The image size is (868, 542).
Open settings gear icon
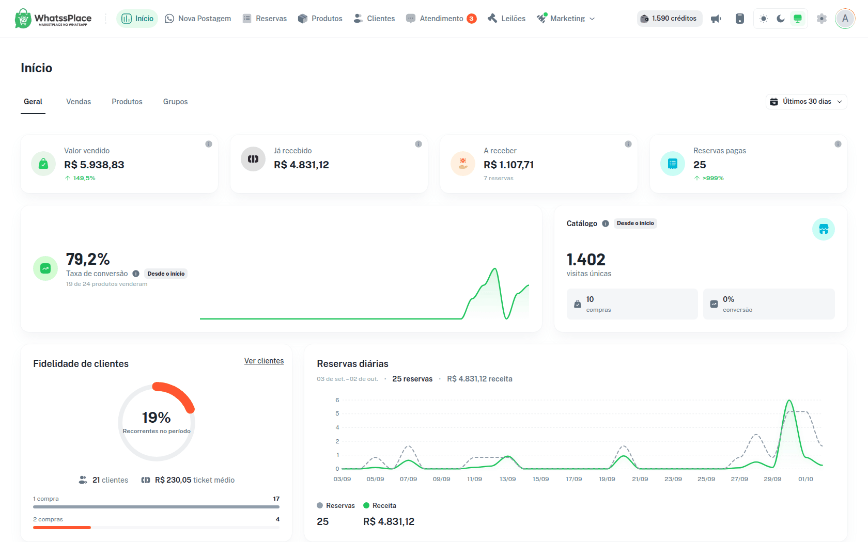tap(822, 19)
